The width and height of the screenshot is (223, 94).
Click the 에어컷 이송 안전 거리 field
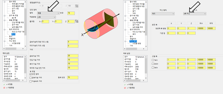click(73, 68)
